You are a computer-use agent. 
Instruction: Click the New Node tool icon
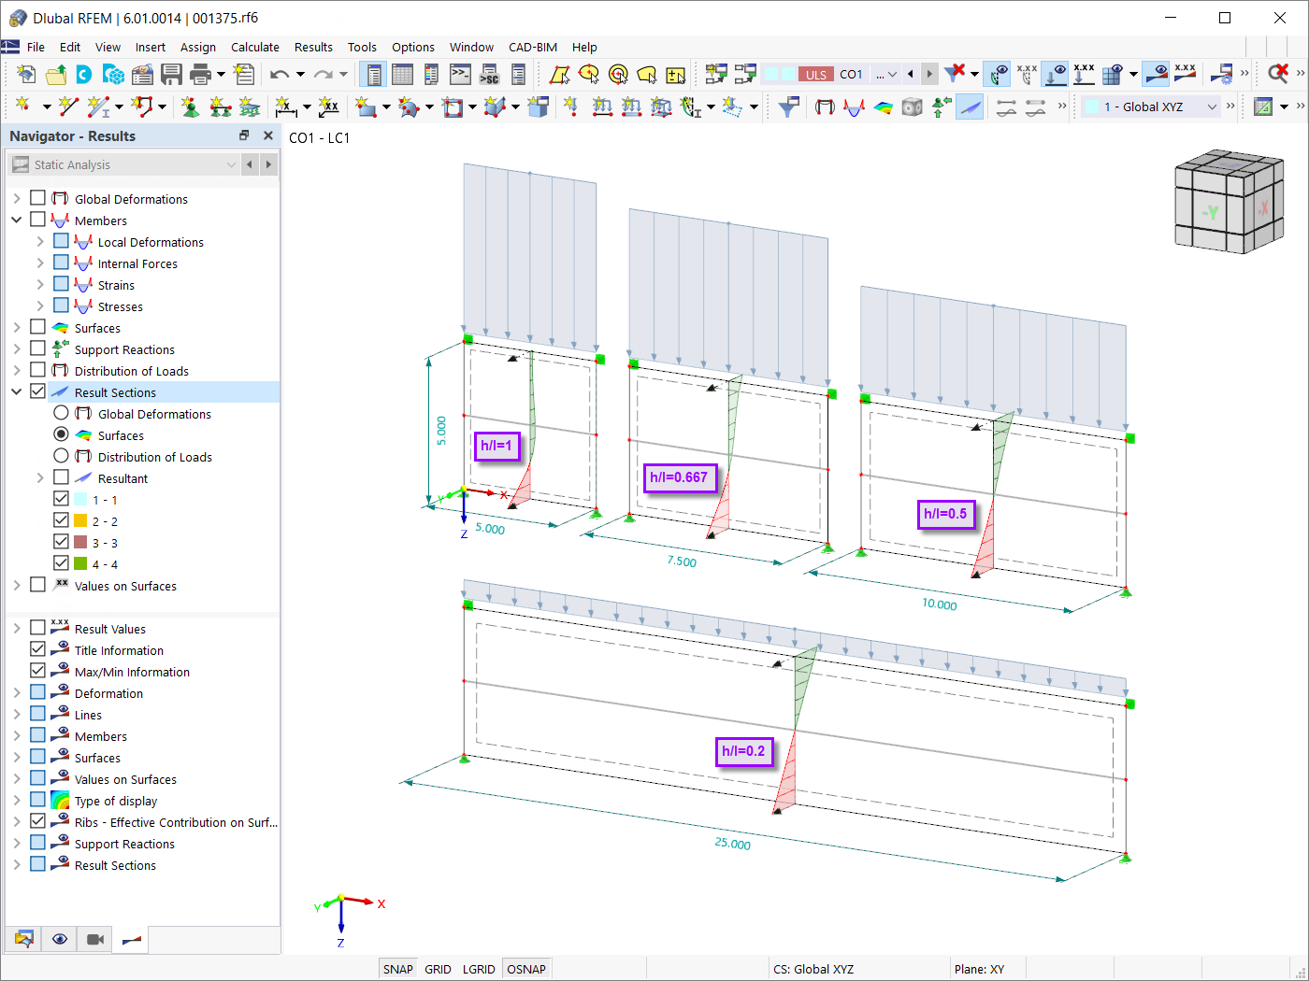point(22,107)
